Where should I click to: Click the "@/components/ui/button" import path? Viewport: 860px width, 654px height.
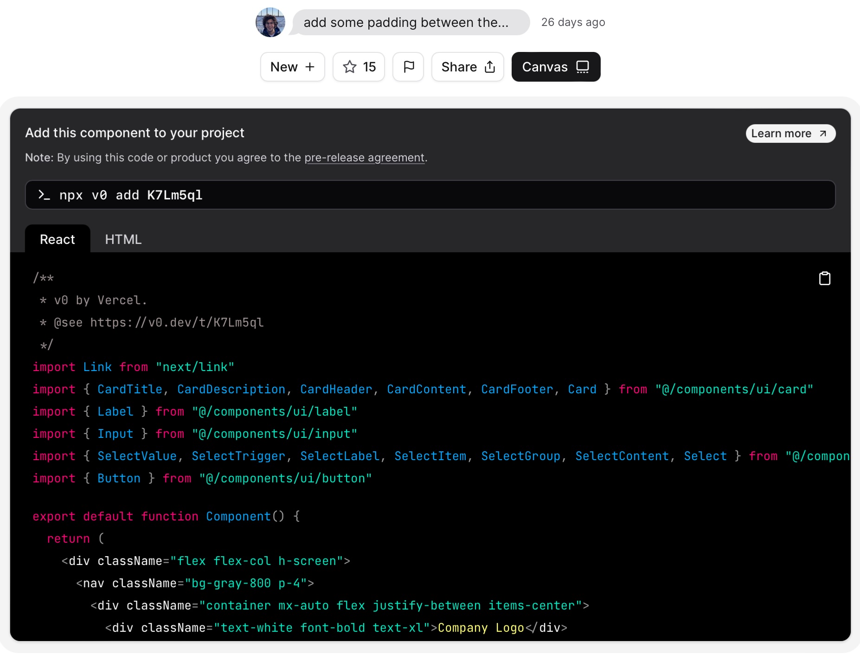pos(285,478)
